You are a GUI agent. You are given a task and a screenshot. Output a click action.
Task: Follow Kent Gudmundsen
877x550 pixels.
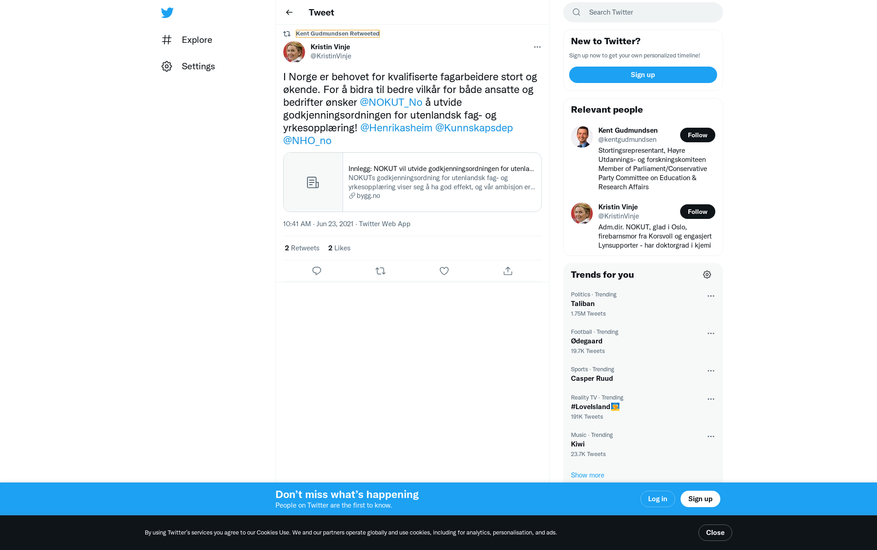point(697,135)
